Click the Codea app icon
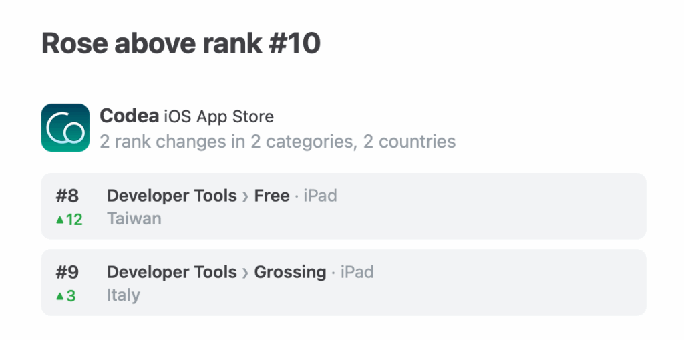This screenshot has width=684, height=340. tap(65, 128)
